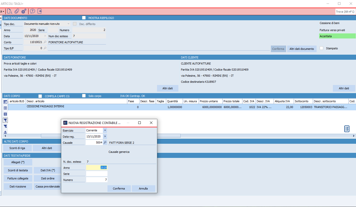Viewport: 356px width, 207px height.
Task: Click the Aliquota IVA column header
Action: [x=284, y=101]
